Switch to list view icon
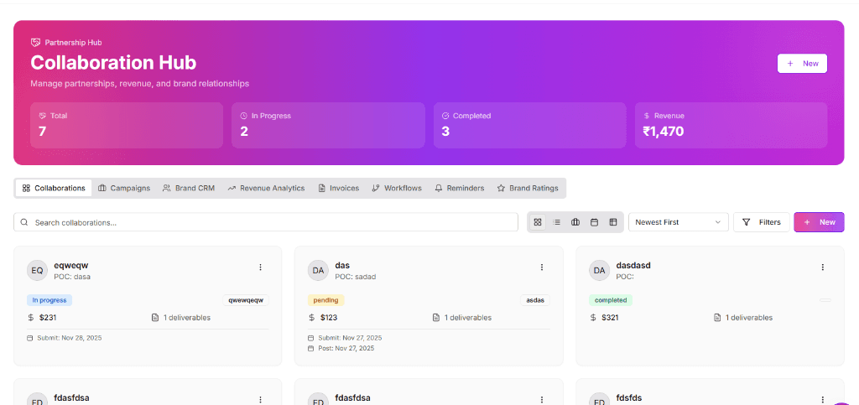This screenshot has width=859, height=405. point(557,222)
